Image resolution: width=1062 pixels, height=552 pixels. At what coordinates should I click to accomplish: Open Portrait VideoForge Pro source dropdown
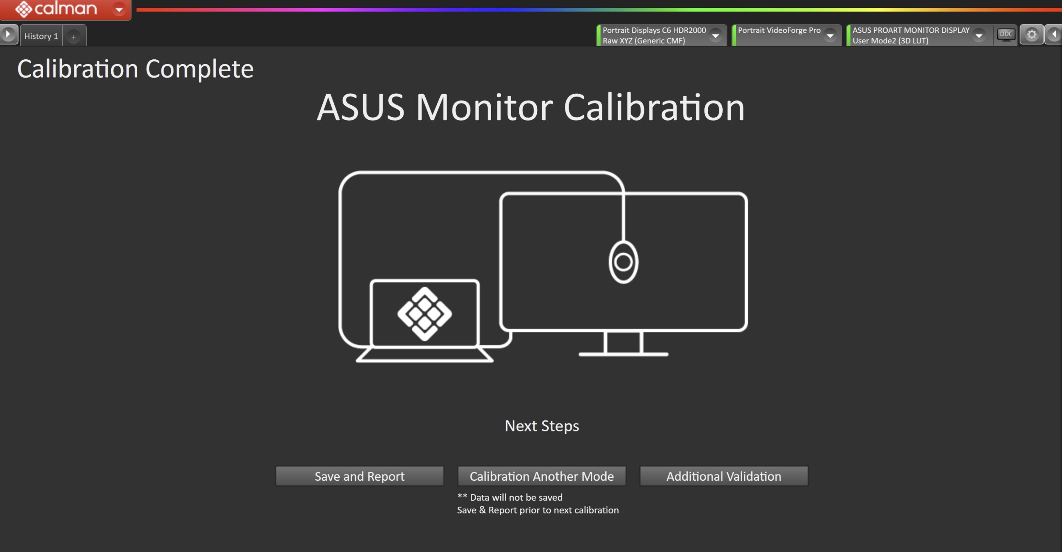[x=830, y=36]
